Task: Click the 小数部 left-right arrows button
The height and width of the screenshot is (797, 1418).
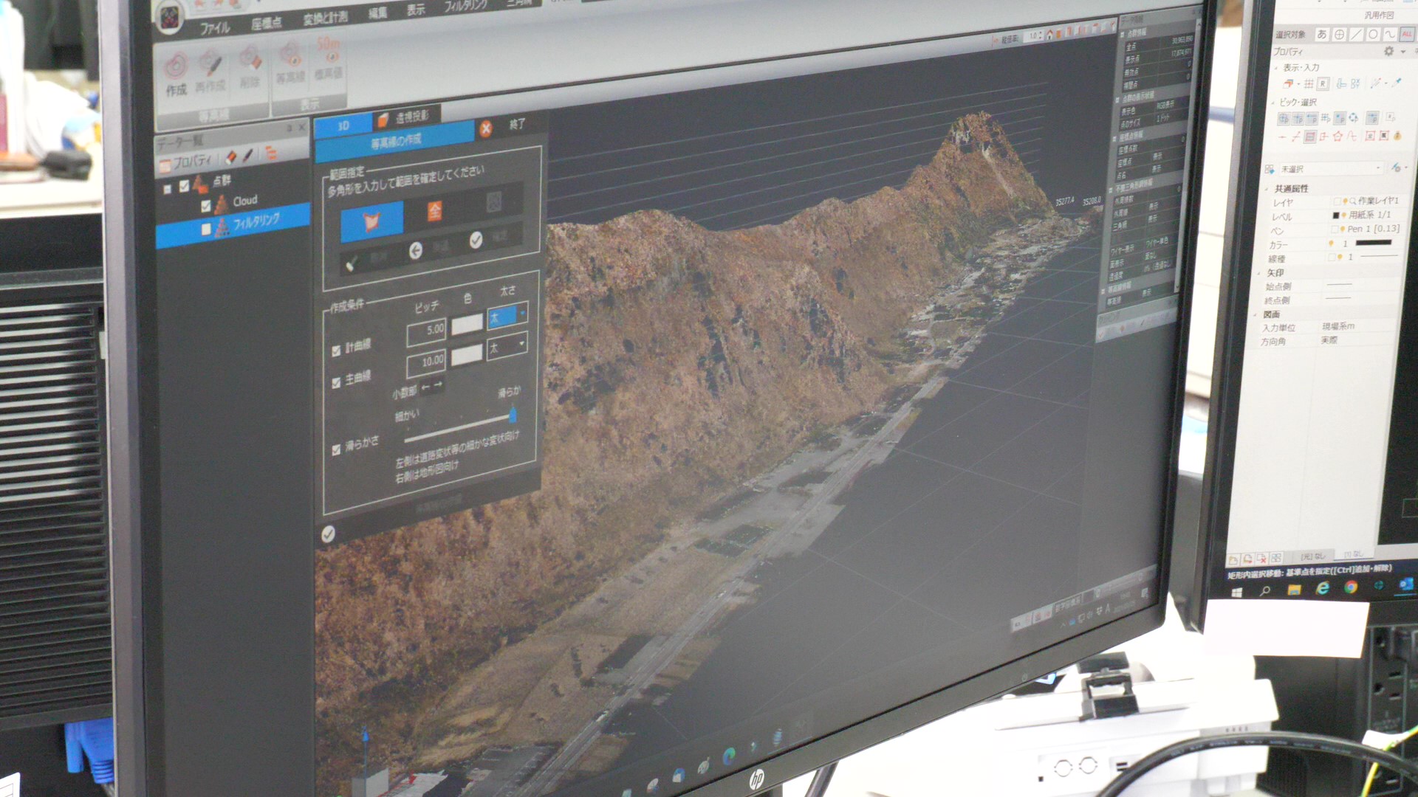Action: [x=432, y=386]
